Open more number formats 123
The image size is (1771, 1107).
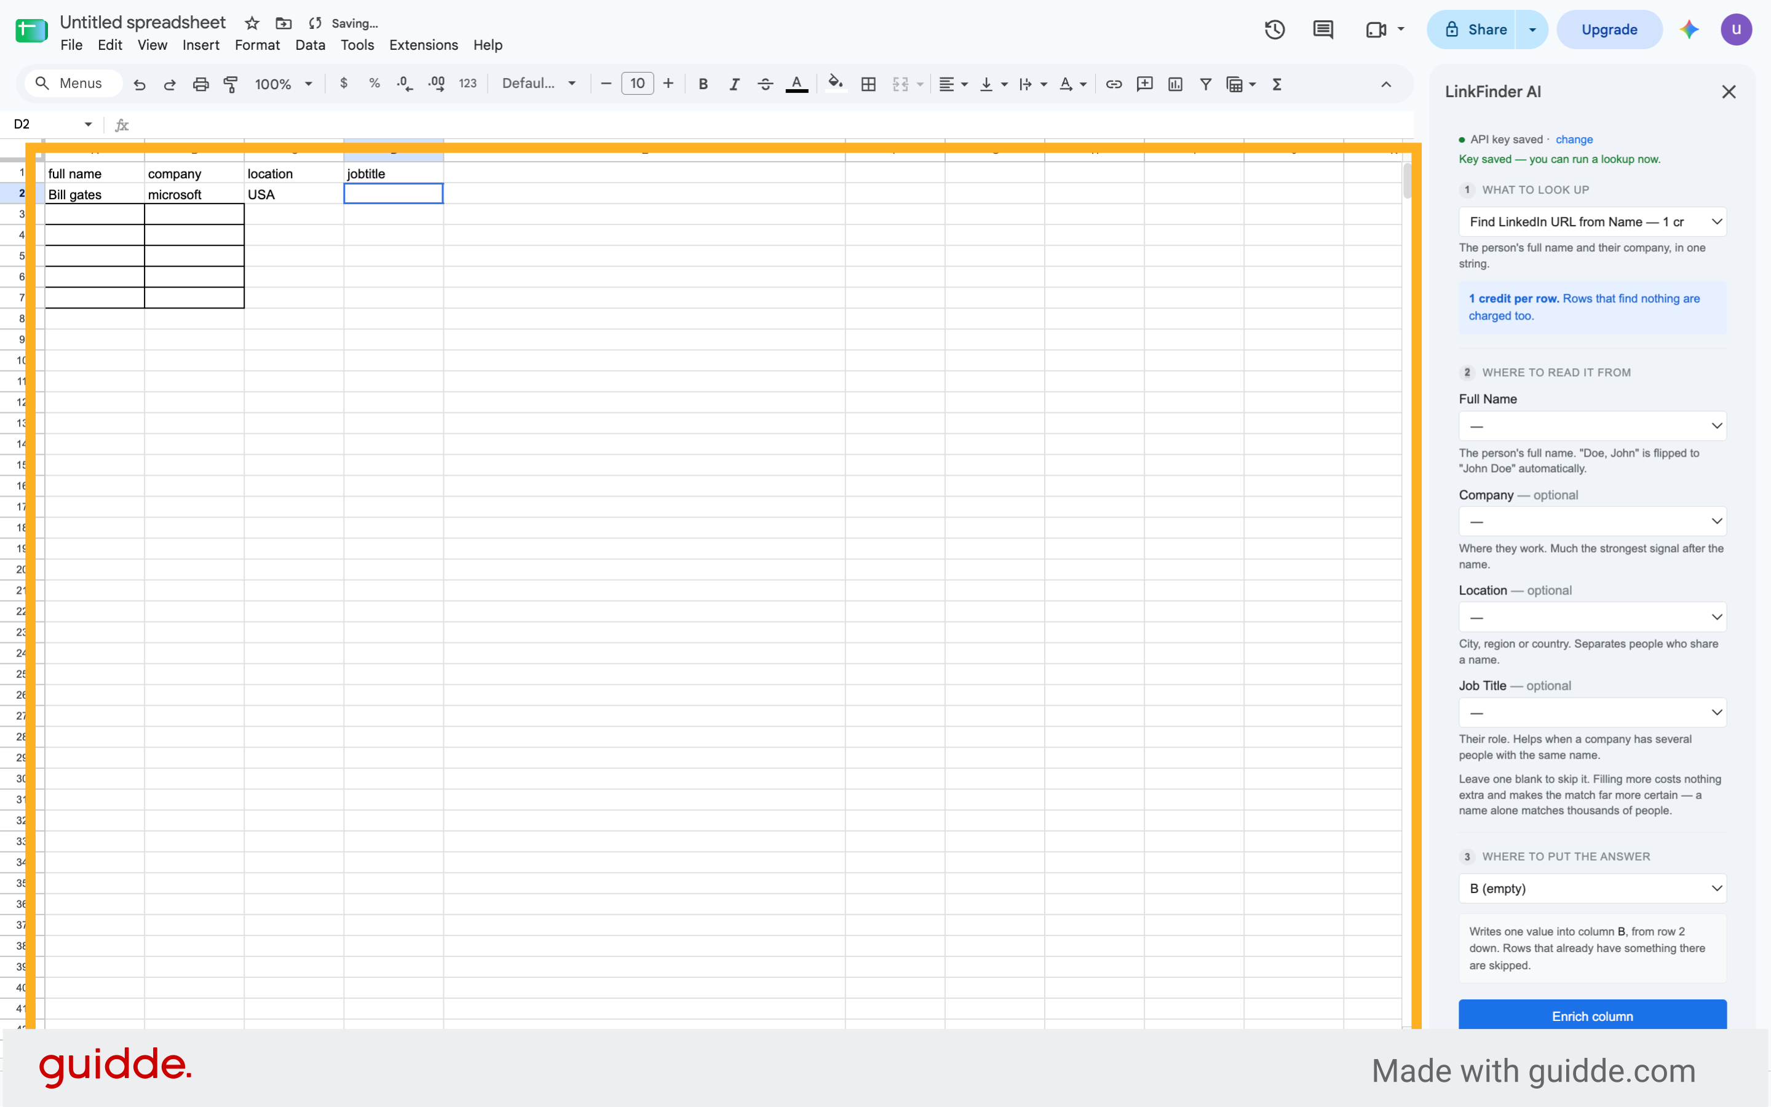pyautogui.click(x=467, y=84)
